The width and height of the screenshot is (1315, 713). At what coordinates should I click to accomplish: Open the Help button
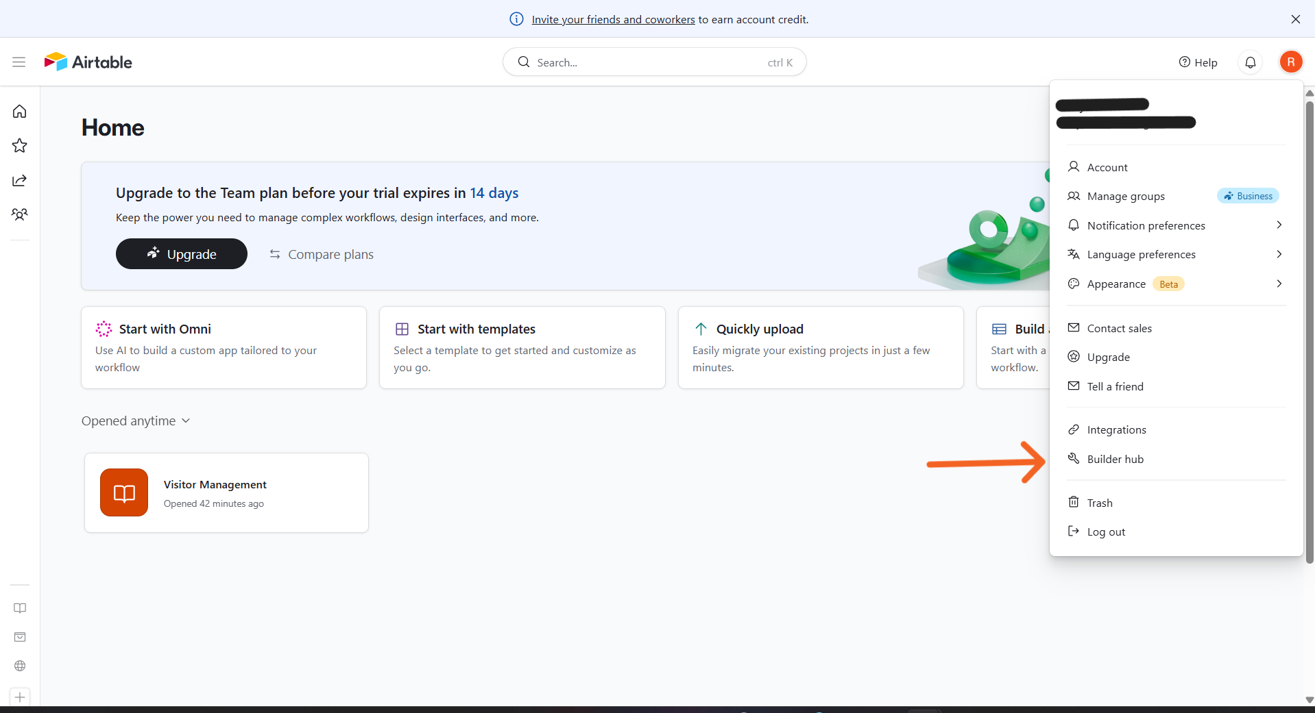coord(1198,62)
